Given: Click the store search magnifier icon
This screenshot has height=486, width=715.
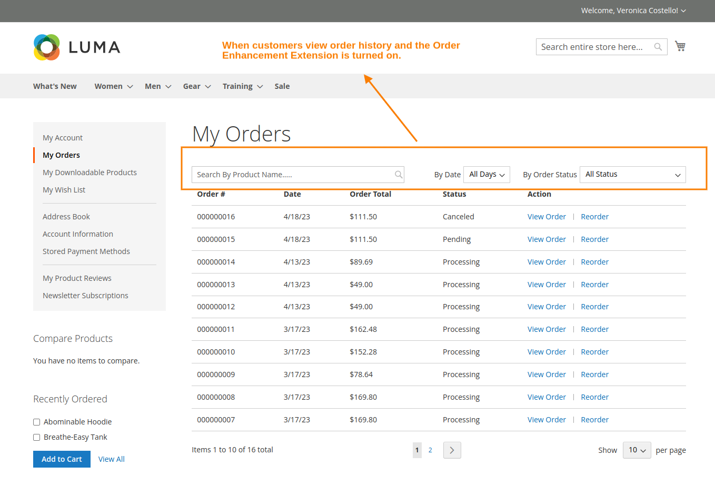Looking at the screenshot, I should 658,47.
